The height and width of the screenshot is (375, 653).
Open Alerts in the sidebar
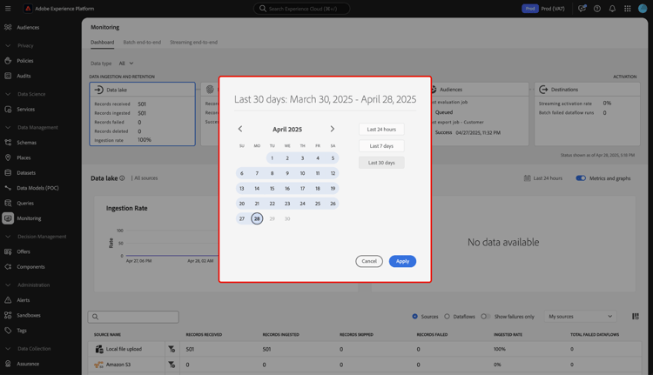[x=24, y=300]
